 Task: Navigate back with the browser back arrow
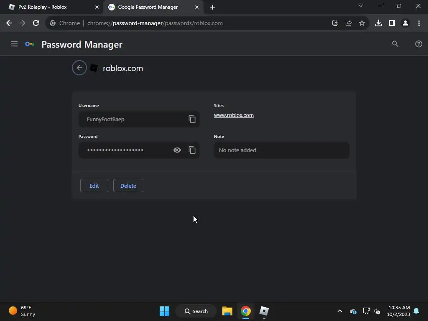[9, 23]
